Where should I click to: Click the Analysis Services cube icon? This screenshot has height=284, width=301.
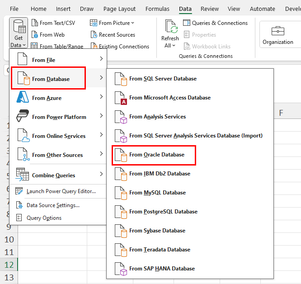coord(121,117)
